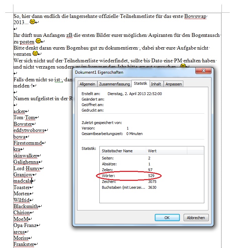This screenshot has height=248, width=238.
Task: Click the smiley after "zu posten"
Action: click(x=38, y=41)
